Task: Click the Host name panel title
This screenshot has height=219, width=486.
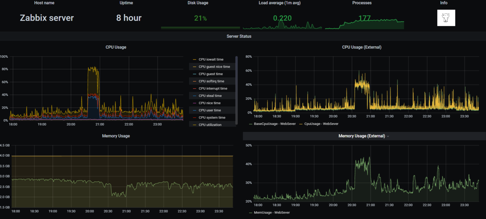Action: [44, 3]
